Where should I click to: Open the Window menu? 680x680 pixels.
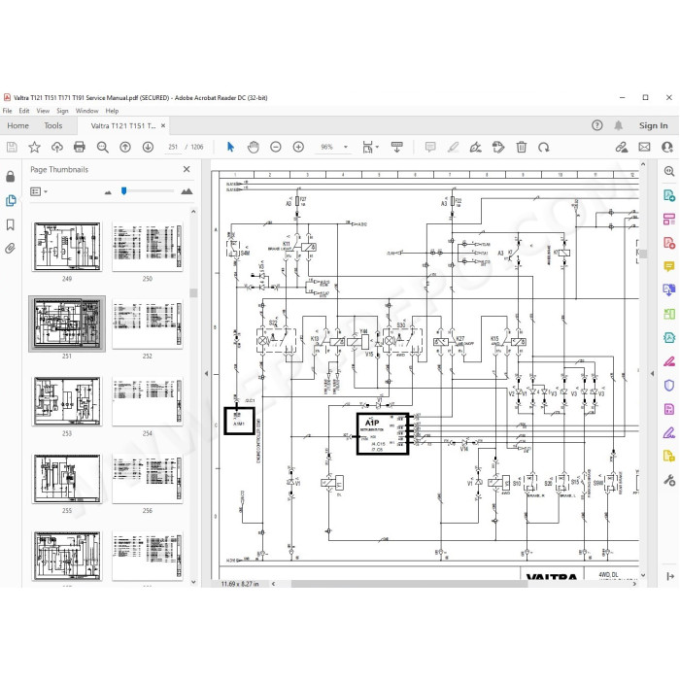coord(87,111)
